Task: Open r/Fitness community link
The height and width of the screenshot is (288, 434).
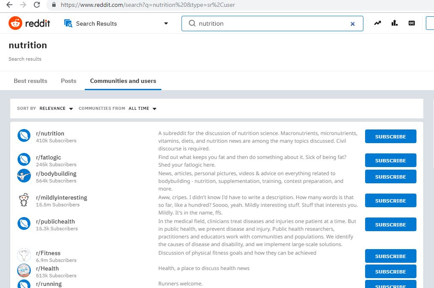Action: pos(48,253)
